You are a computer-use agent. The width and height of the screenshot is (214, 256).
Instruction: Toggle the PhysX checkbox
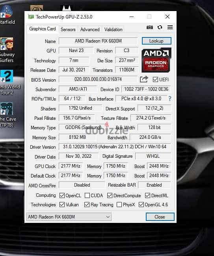tap(119, 205)
